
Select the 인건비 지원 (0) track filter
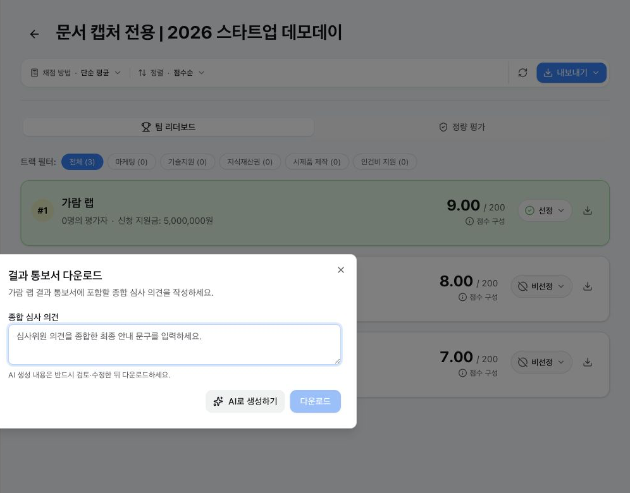tap(385, 162)
